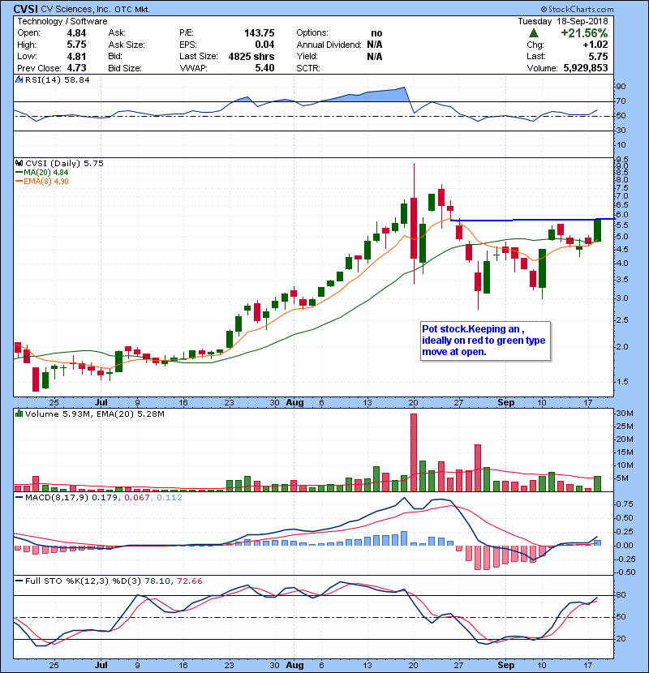The image size is (649, 673).
Task: Click the candlestick icon next to CVSI (Daily)
Action: click(19, 163)
